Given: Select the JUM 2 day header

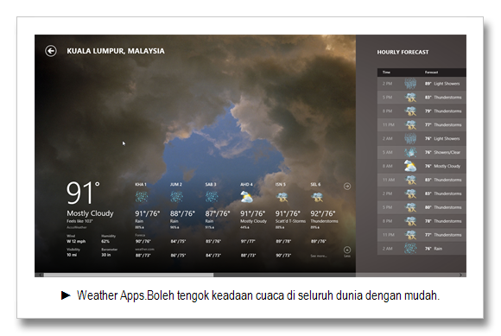Looking at the screenshot, I should click(x=175, y=184).
